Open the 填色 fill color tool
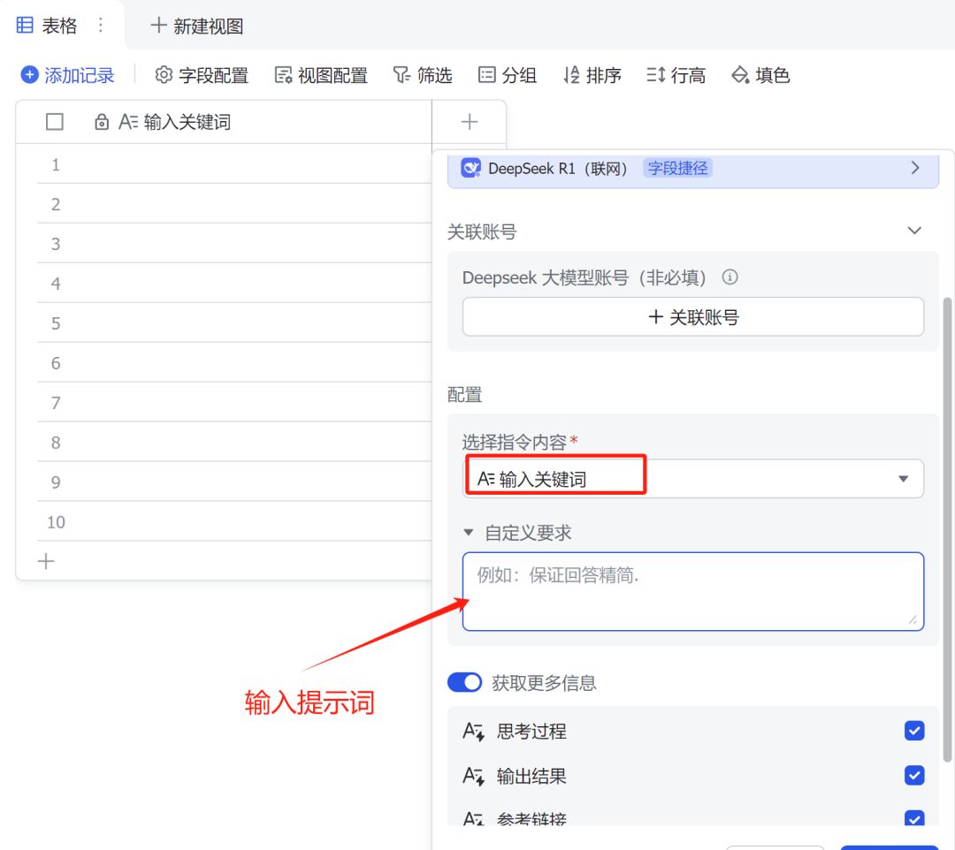The image size is (955, 850). [760, 76]
